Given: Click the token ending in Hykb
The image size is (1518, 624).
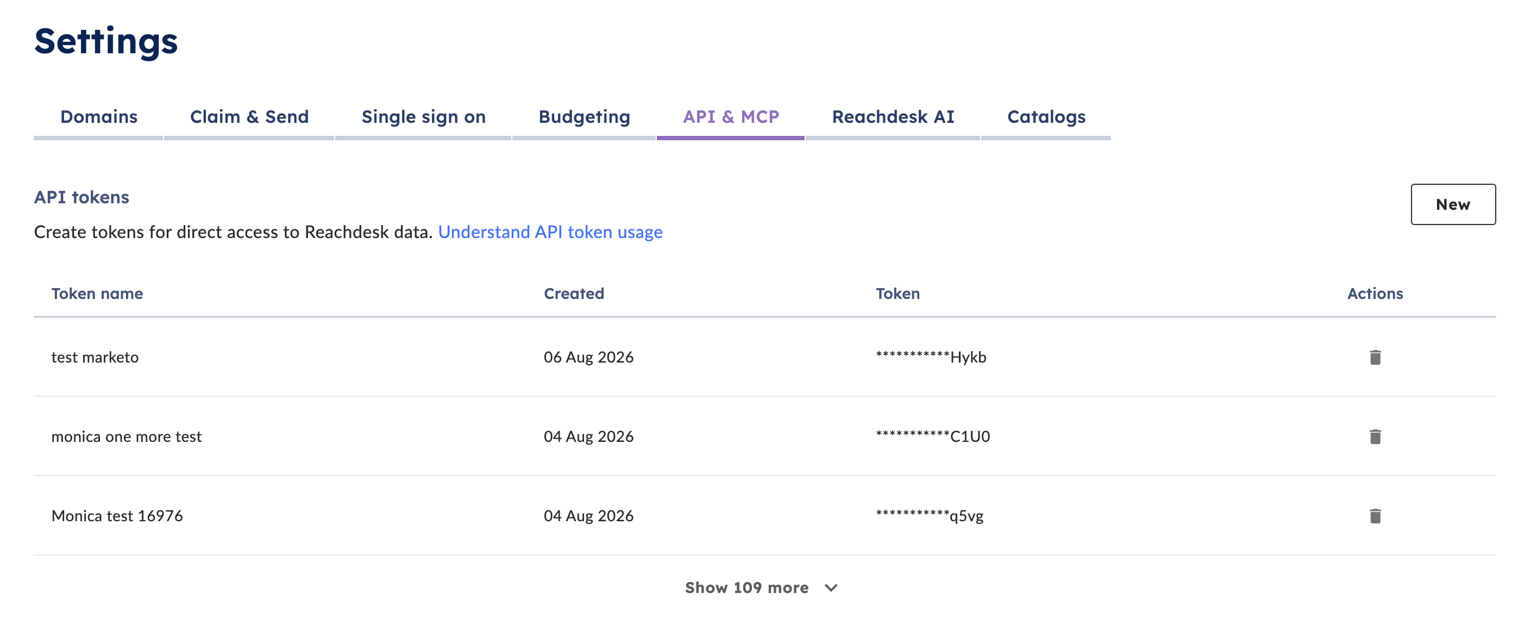Looking at the screenshot, I should (931, 357).
